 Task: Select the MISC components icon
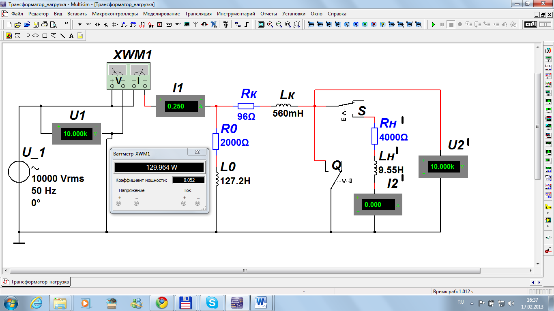tap(178, 25)
